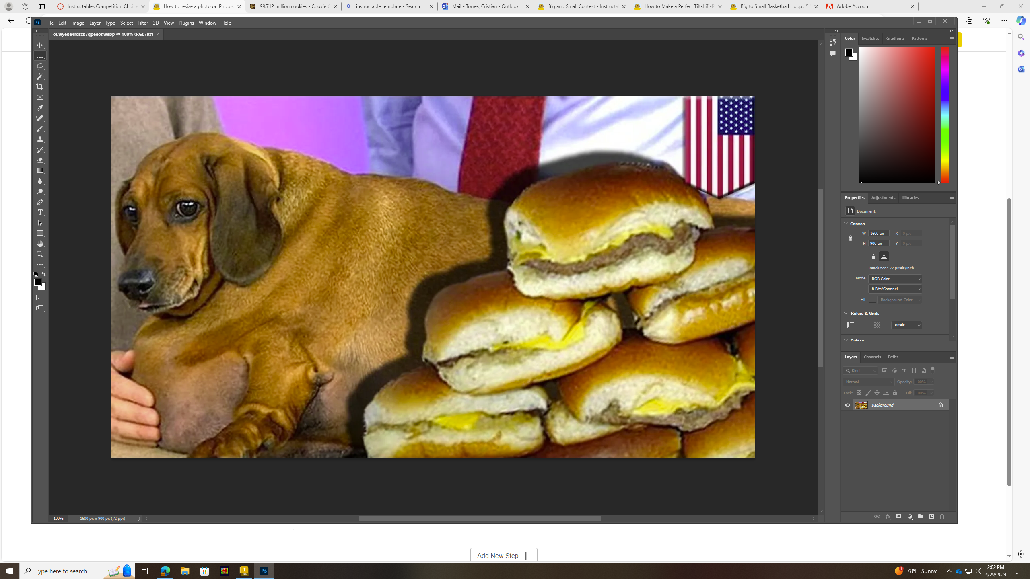
Task: Hide the Background layer eye icon
Action: tap(847, 405)
